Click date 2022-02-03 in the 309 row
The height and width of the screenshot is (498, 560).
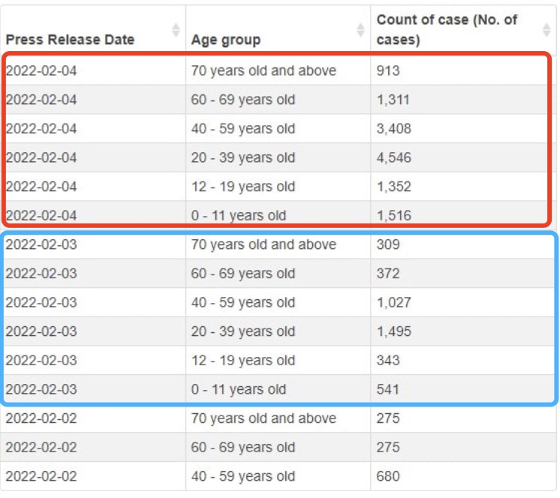(41, 244)
